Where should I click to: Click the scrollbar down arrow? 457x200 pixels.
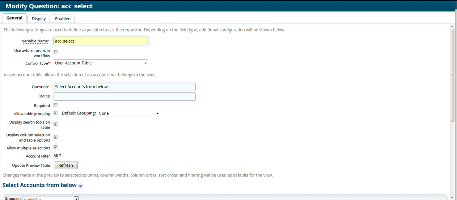point(452,197)
